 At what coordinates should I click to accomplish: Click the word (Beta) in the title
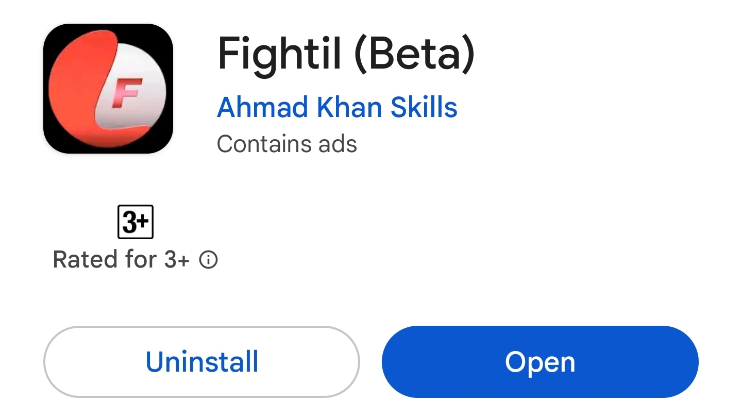414,54
